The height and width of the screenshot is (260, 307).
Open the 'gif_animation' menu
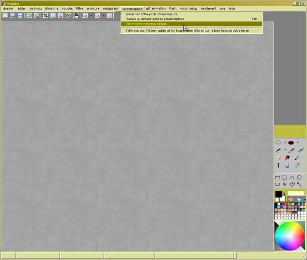(x=156, y=8)
